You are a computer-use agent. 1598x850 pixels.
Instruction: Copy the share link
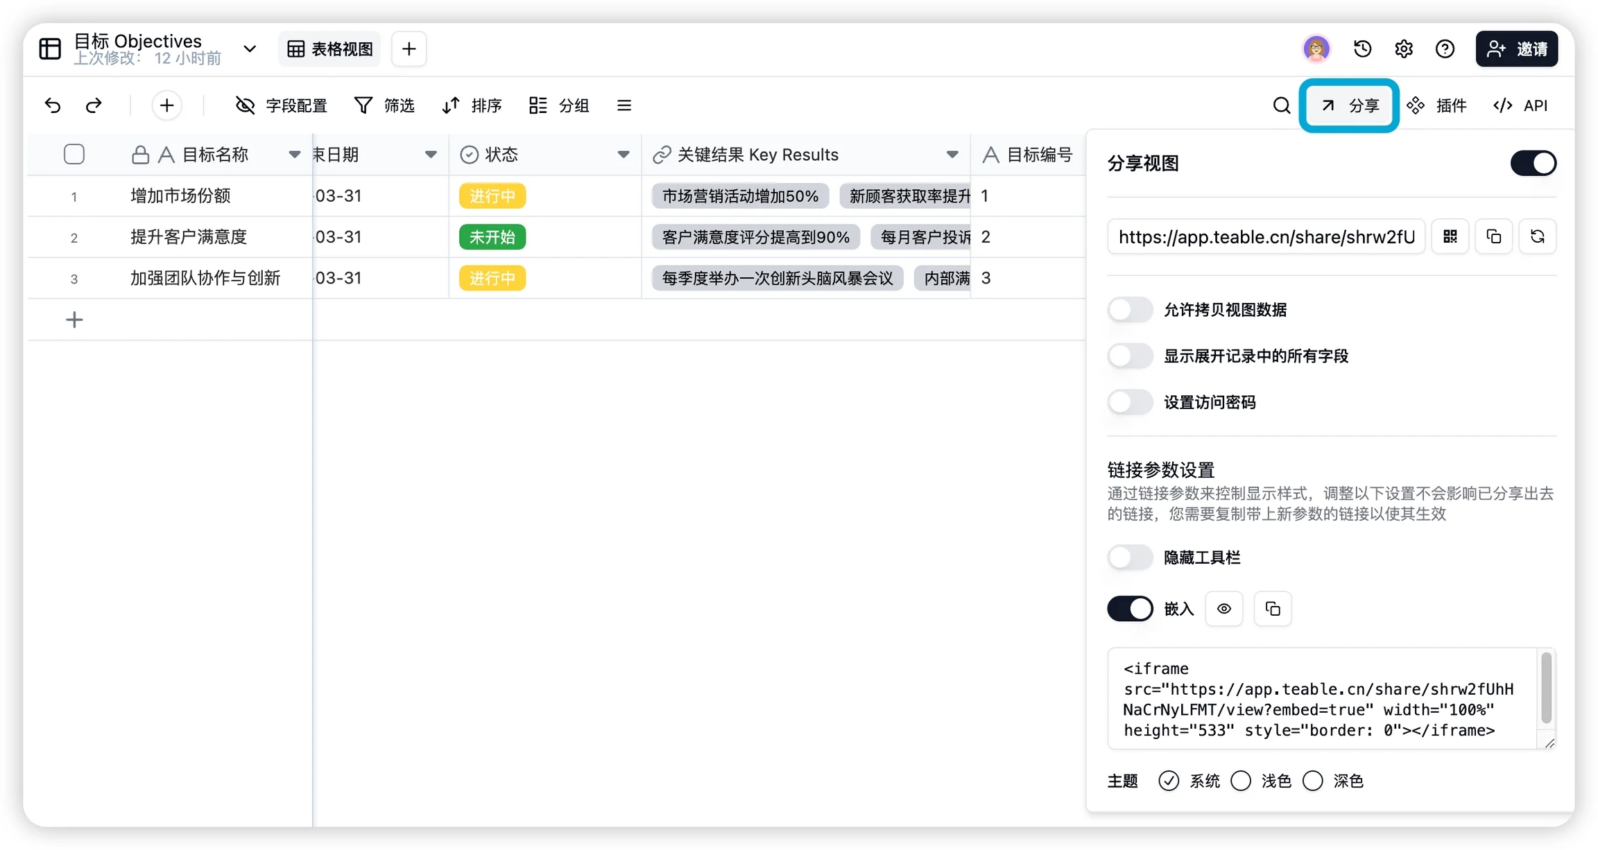(x=1494, y=237)
